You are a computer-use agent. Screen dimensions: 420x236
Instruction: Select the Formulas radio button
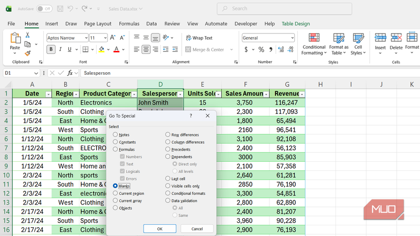click(x=115, y=149)
